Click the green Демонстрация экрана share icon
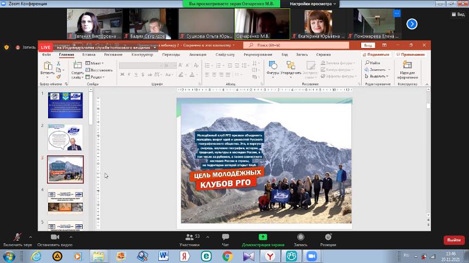The width and height of the screenshot is (469, 263). pos(263,237)
